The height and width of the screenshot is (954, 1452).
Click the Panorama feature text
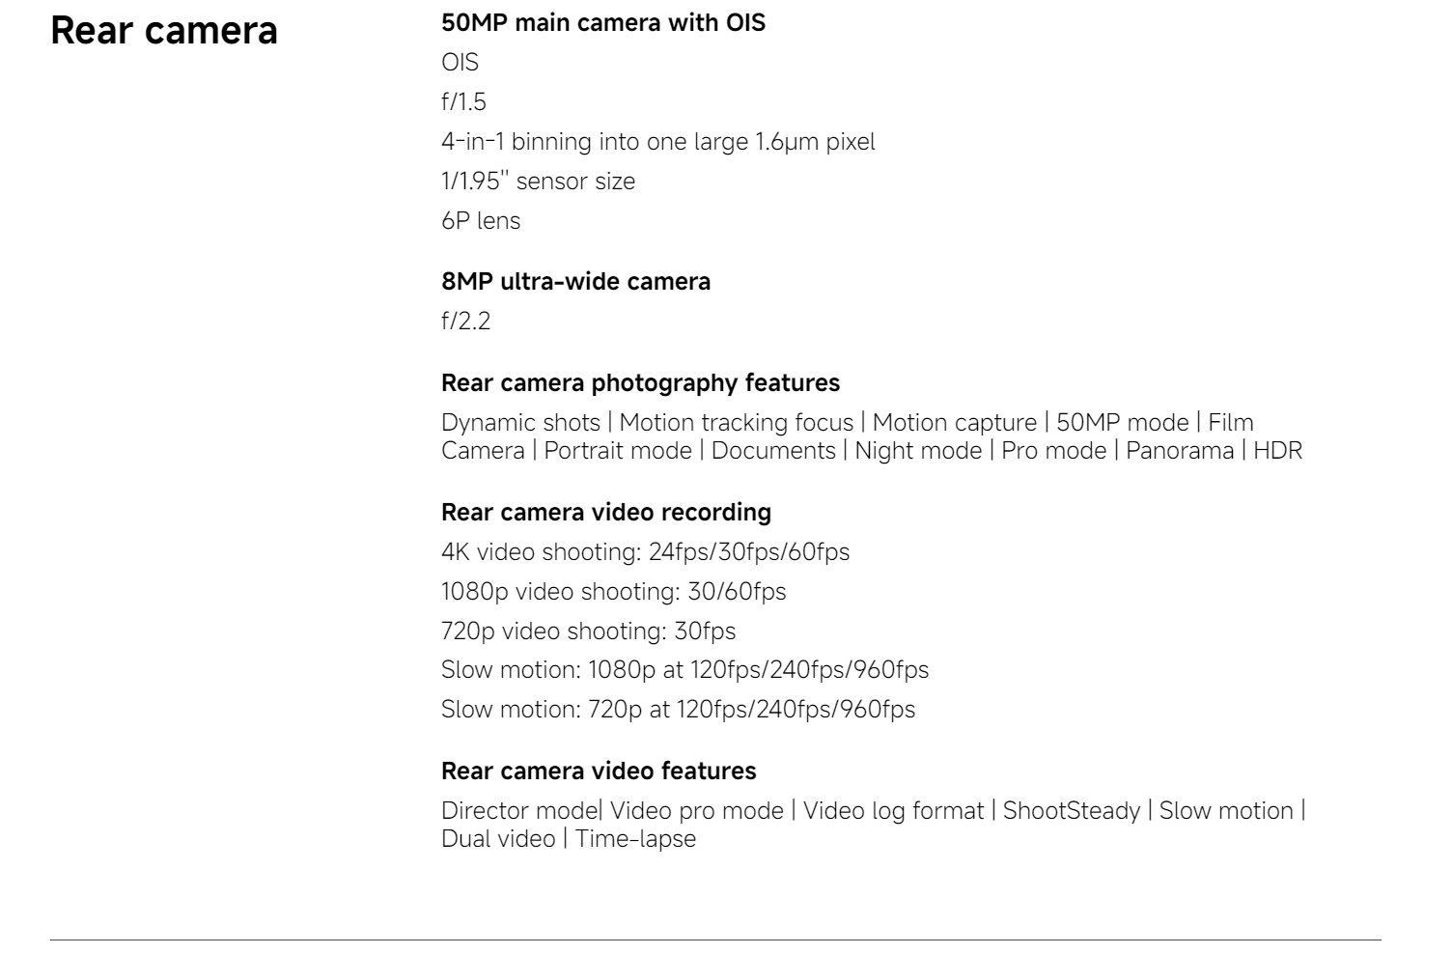coord(1180,450)
